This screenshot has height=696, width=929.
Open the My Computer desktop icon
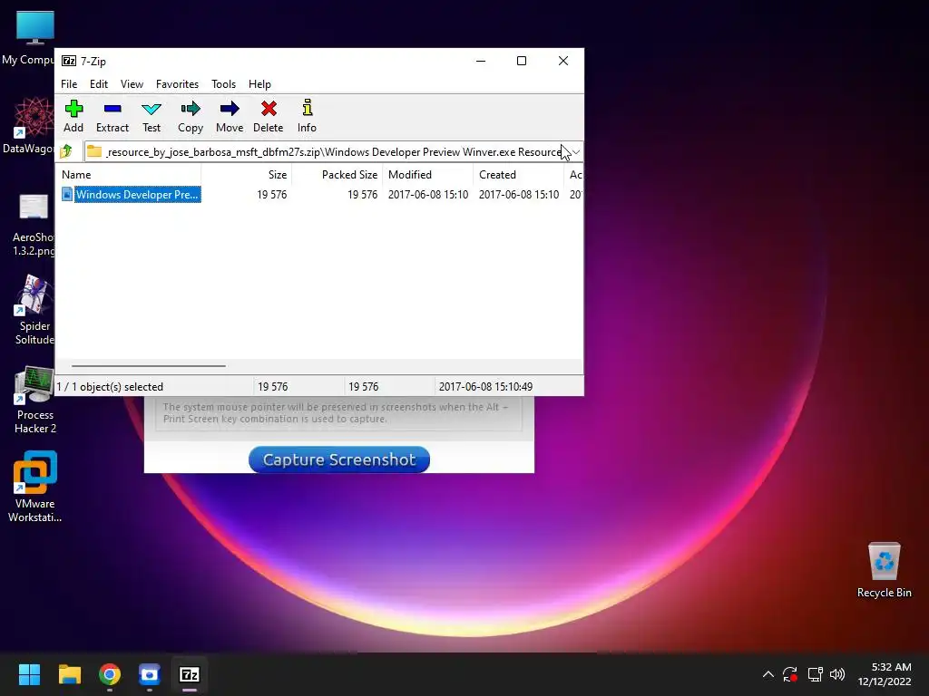(34, 38)
